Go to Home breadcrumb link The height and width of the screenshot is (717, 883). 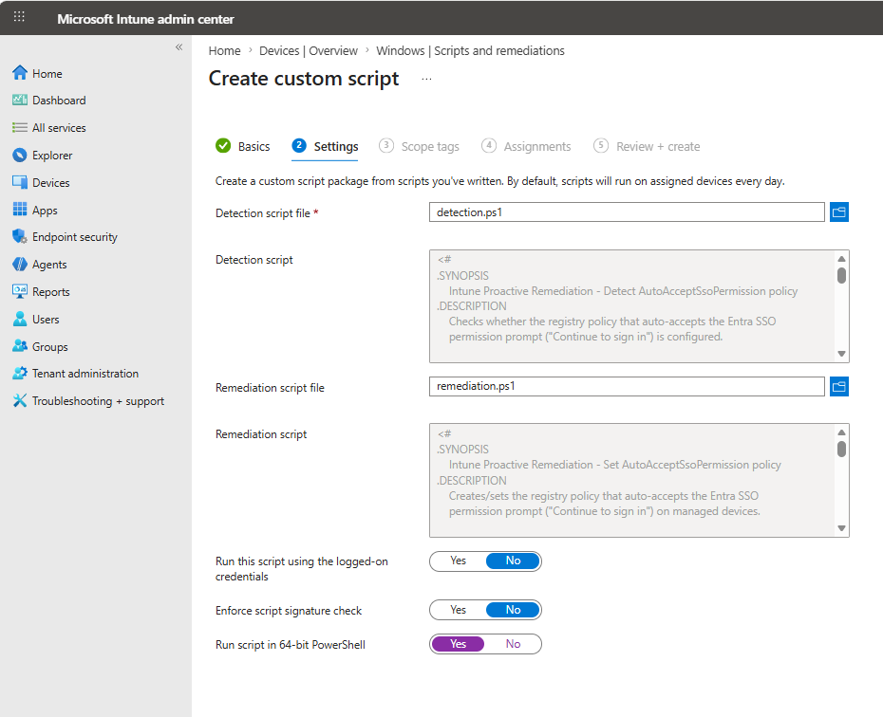224,50
